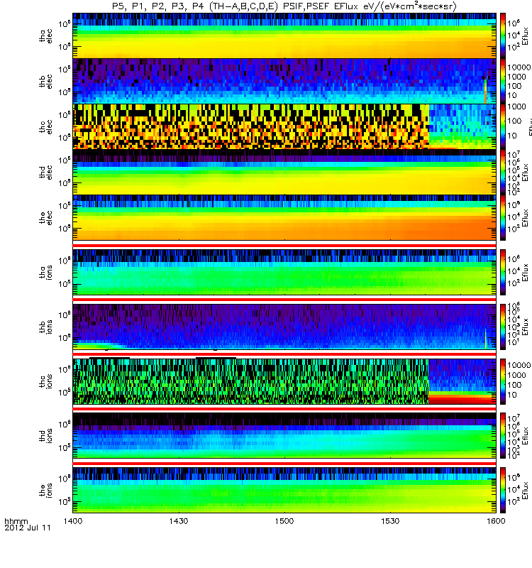The width and height of the screenshot is (532, 568).
Task: Click the Eflux label beside tha elec color bar
Action: click(x=526, y=35)
